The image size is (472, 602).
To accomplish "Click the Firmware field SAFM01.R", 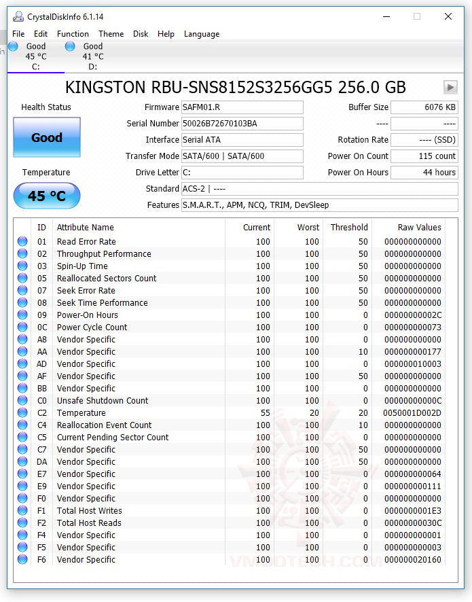I will point(242,107).
